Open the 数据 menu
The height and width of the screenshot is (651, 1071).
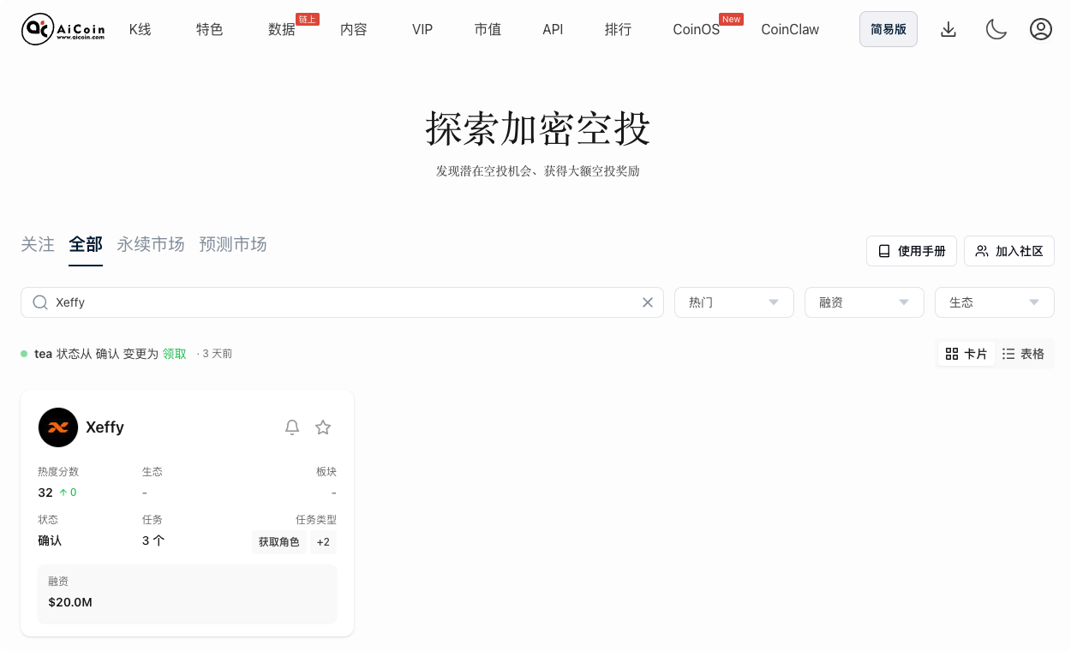click(x=282, y=30)
